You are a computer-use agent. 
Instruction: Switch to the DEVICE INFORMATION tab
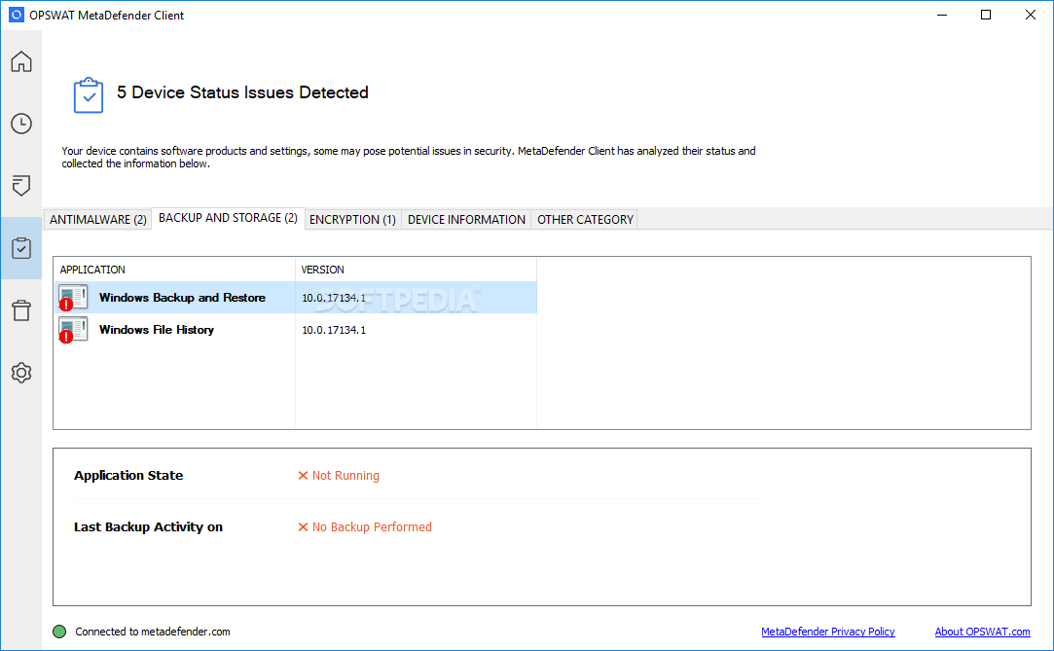click(466, 220)
